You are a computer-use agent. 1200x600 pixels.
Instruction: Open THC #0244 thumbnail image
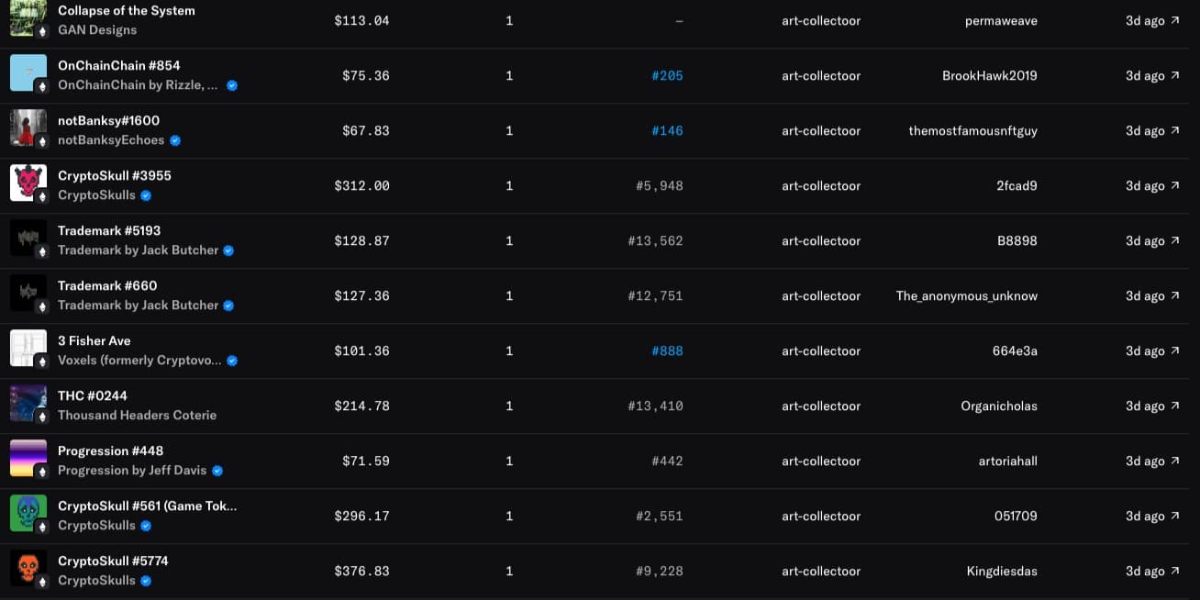point(28,404)
